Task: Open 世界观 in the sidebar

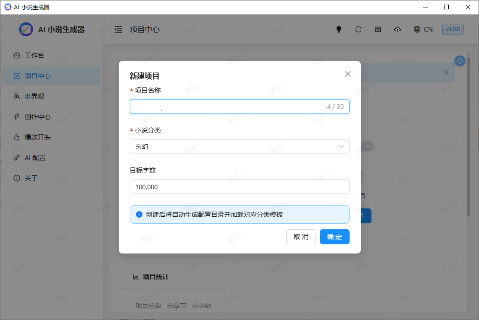Action: pyautogui.click(x=51, y=96)
